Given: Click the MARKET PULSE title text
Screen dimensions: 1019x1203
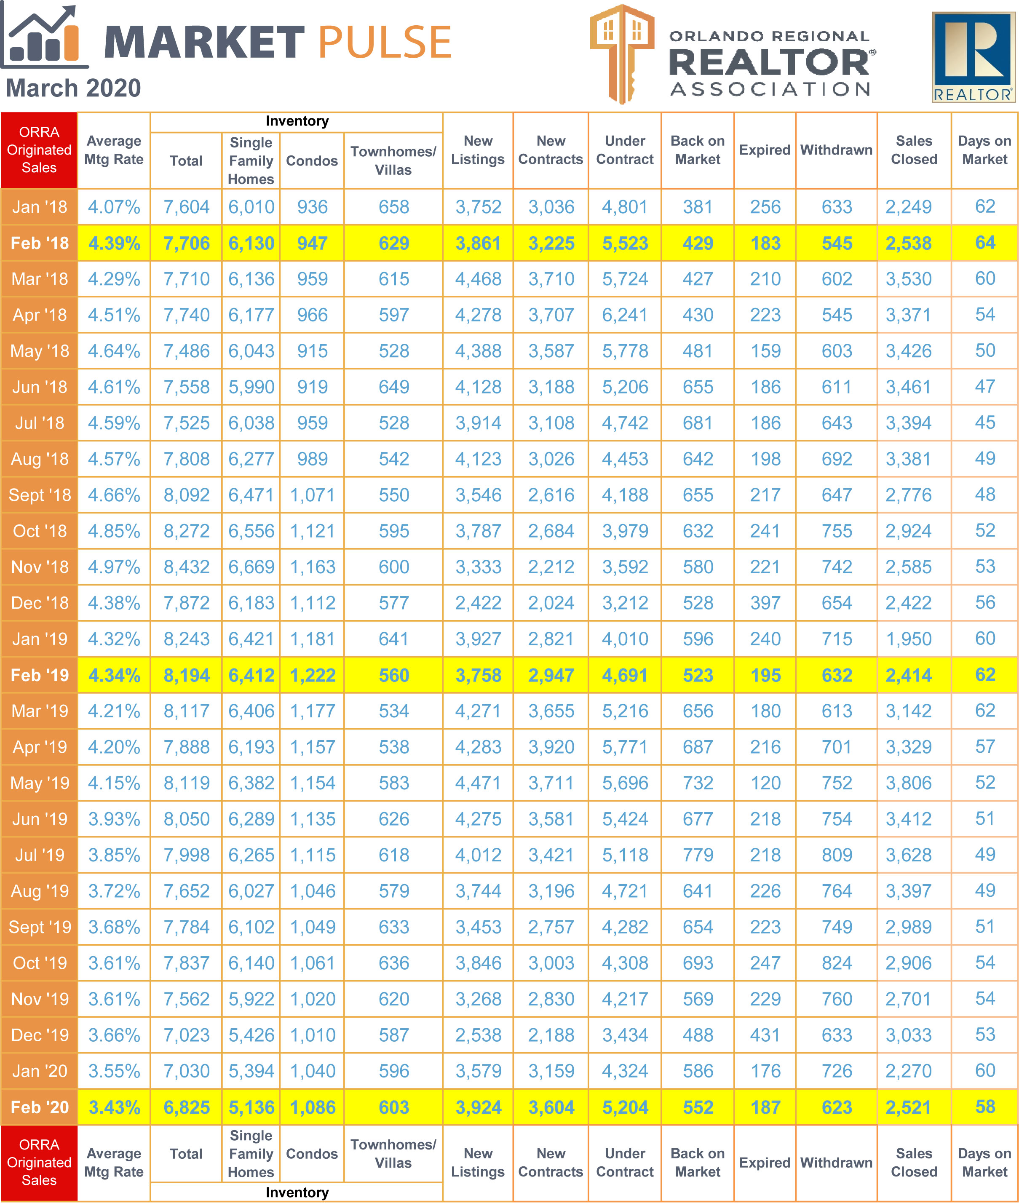Looking at the screenshot, I should click(278, 42).
